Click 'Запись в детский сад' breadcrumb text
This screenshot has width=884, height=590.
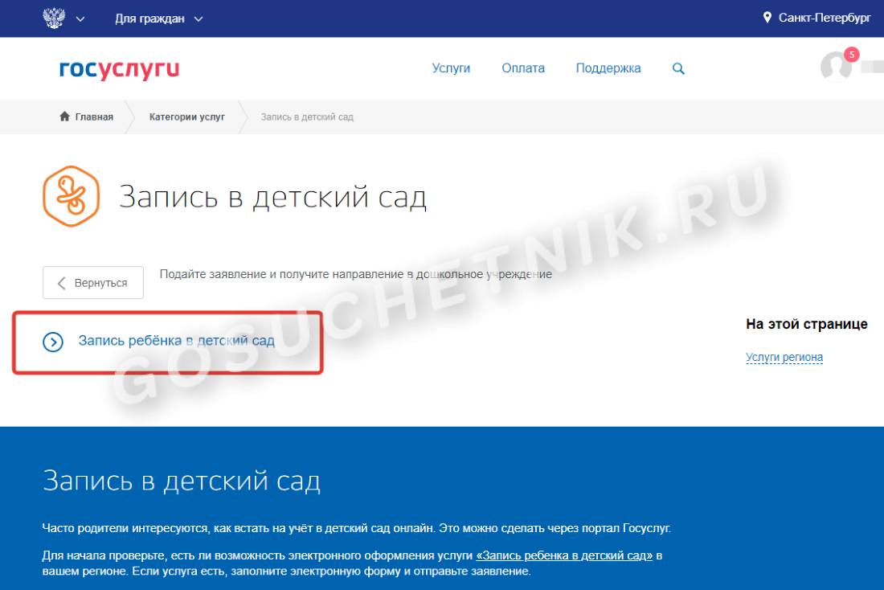click(x=307, y=117)
